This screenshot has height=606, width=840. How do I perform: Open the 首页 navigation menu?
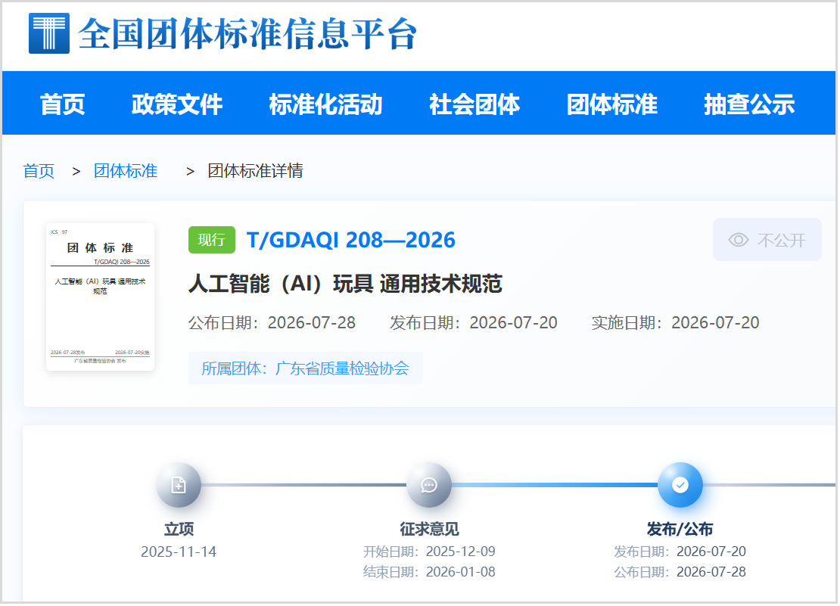pyautogui.click(x=63, y=104)
